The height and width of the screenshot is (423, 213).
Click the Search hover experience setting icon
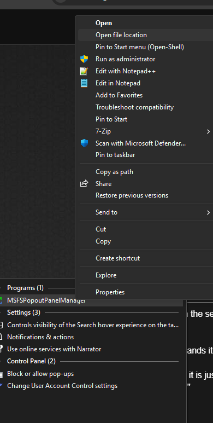(x=1, y=325)
